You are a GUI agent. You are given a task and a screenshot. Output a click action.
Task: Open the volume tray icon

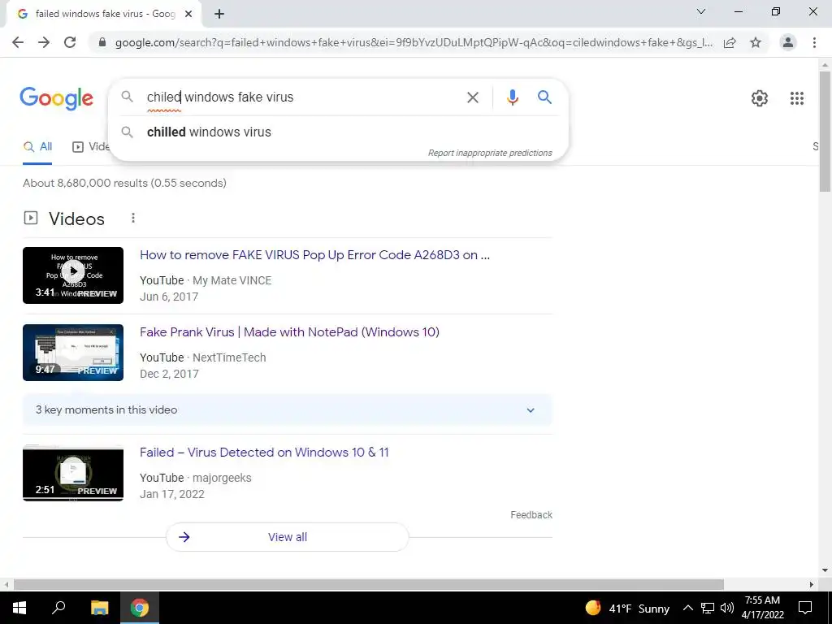[727, 608]
